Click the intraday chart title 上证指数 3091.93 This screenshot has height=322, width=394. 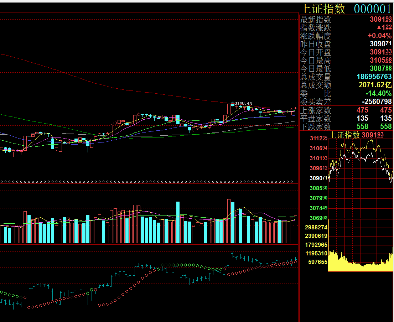(x=357, y=135)
